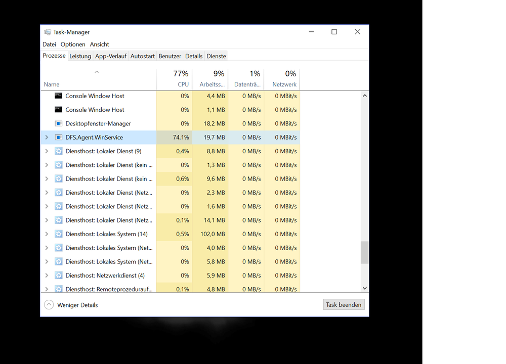The width and height of the screenshot is (506, 364).
Task: Click gear icon of Diensthost: Netzwerkdienst (4)
Action: pos(58,276)
